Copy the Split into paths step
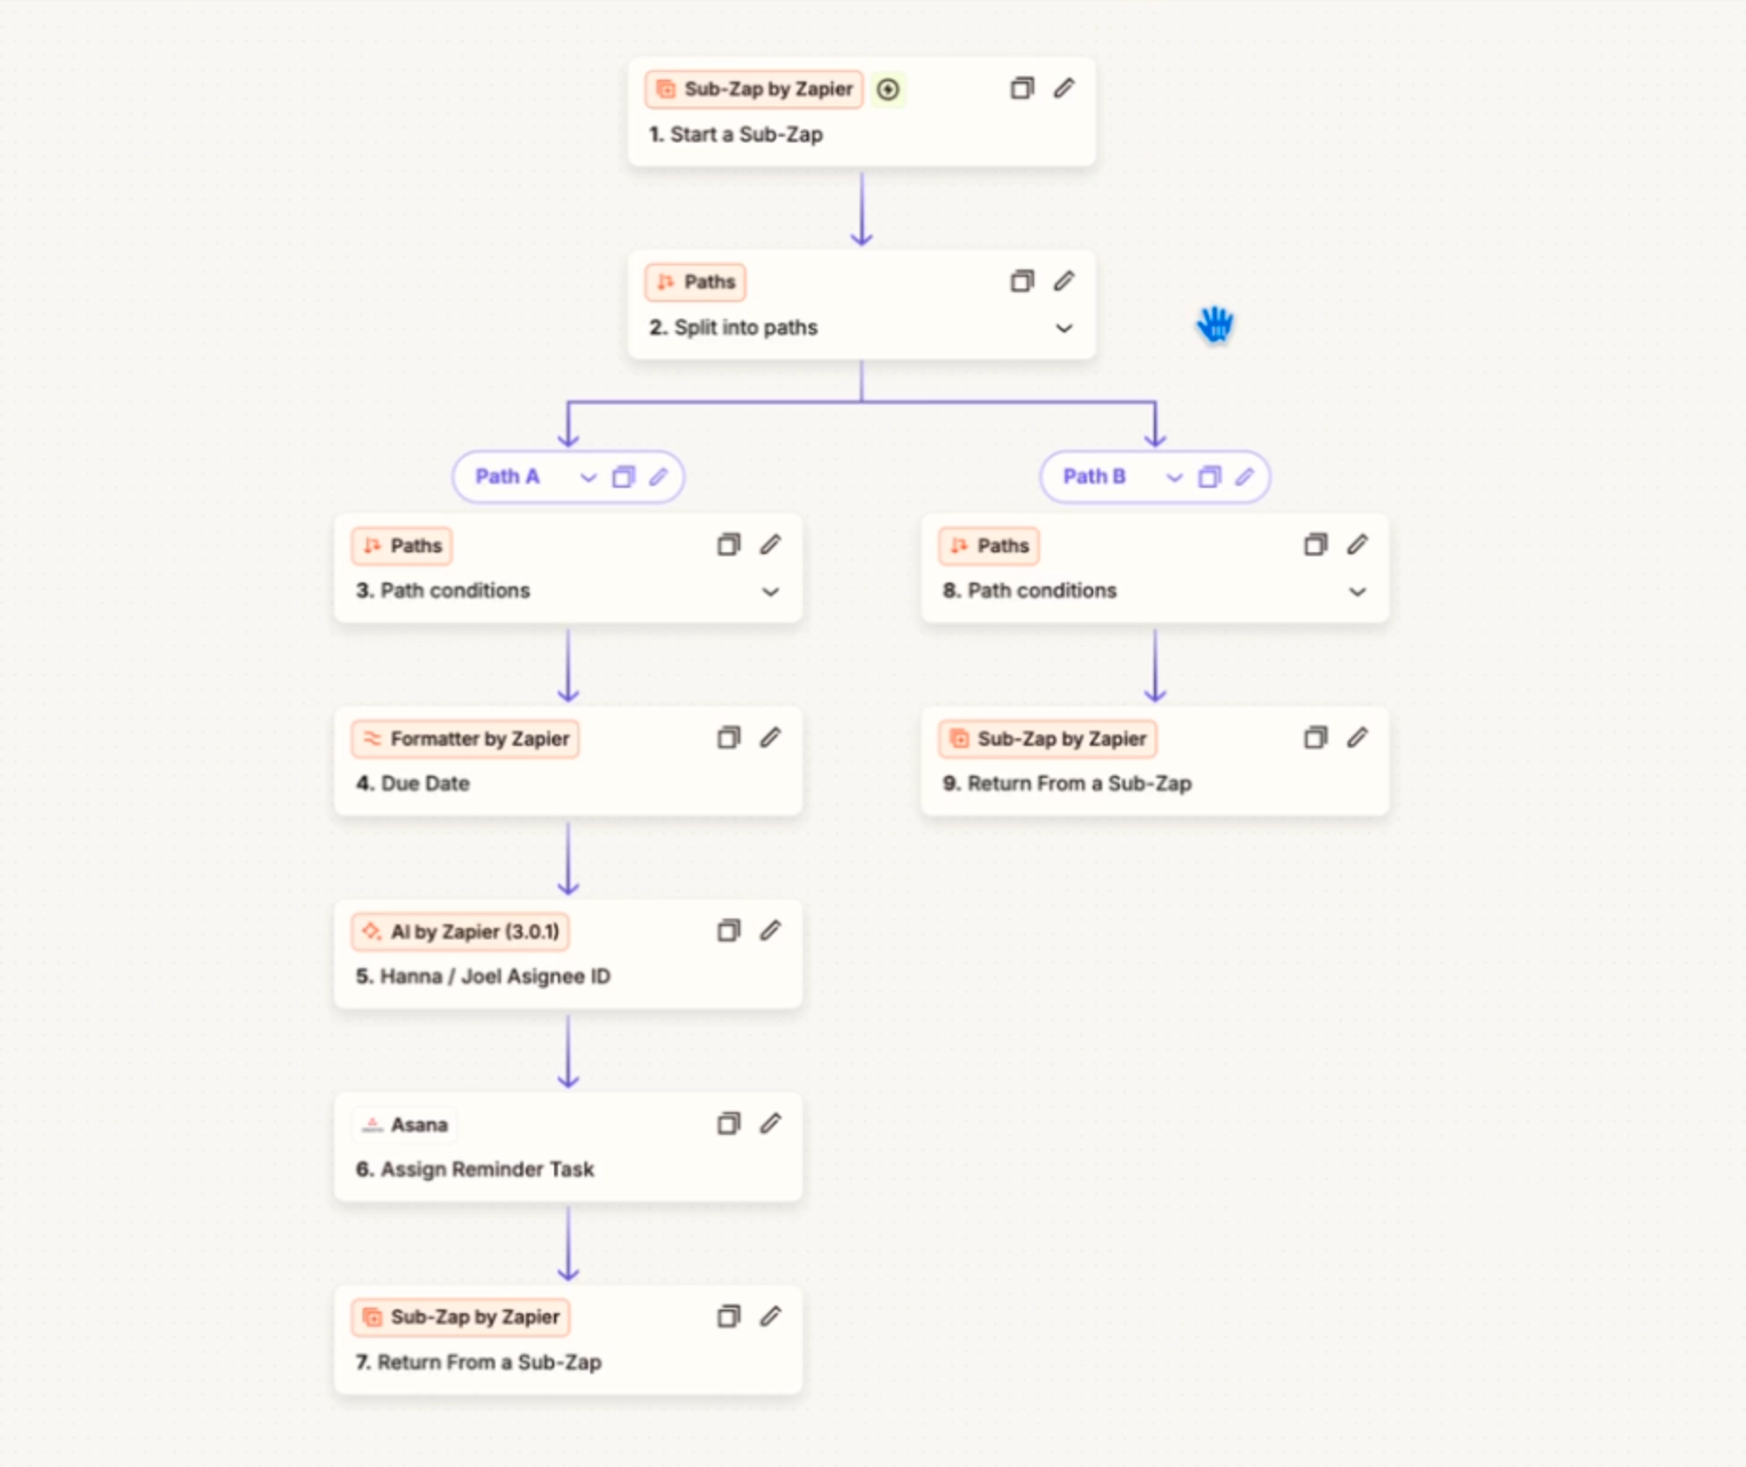Screen dimensions: 1746x1467 (1021, 281)
